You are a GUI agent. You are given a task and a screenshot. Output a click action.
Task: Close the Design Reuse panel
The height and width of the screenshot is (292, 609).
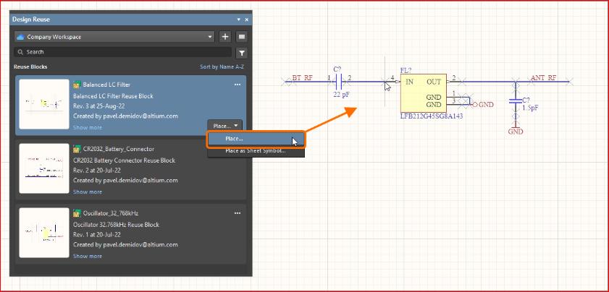(x=247, y=20)
